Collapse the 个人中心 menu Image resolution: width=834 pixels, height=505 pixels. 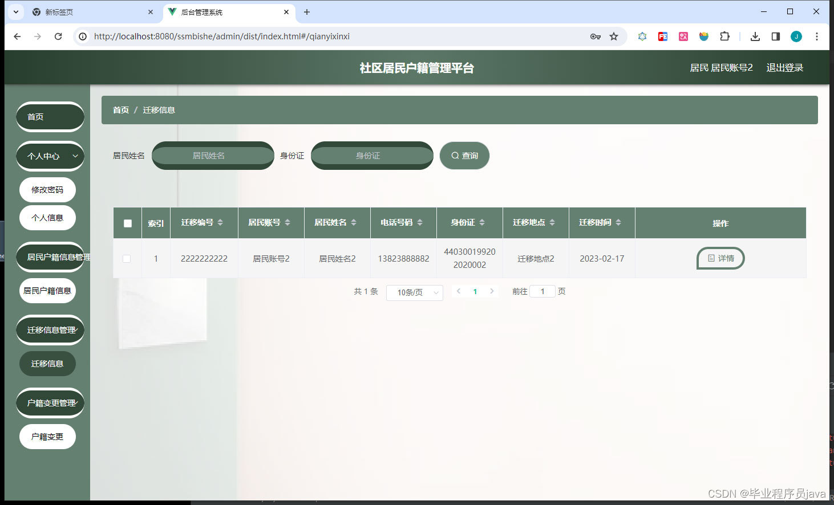tap(50, 156)
